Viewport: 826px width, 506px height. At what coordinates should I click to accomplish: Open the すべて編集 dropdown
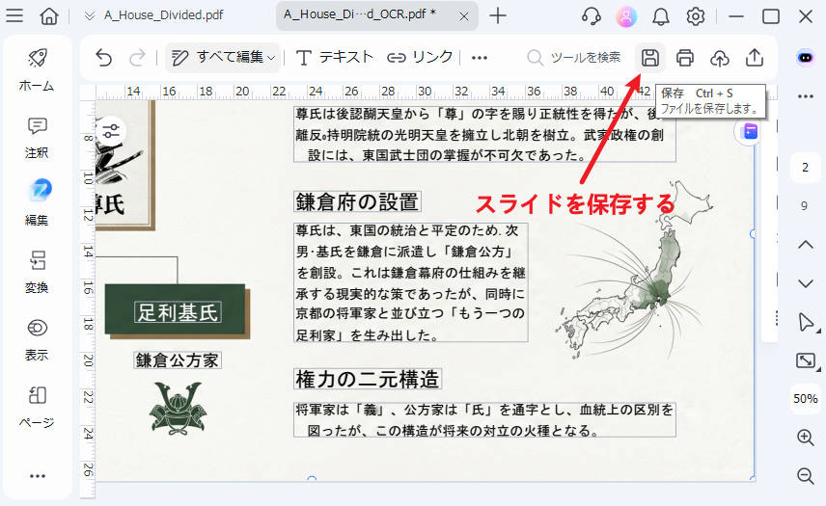click(223, 57)
